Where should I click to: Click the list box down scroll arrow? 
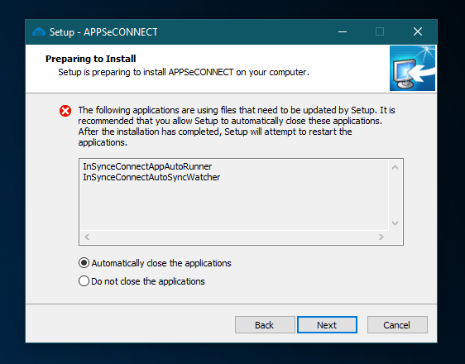(x=395, y=223)
